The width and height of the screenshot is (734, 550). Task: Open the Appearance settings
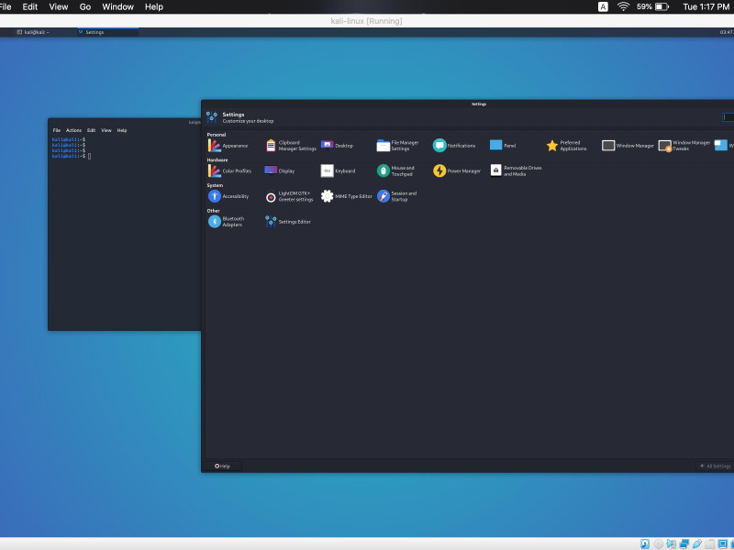tap(228, 146)
